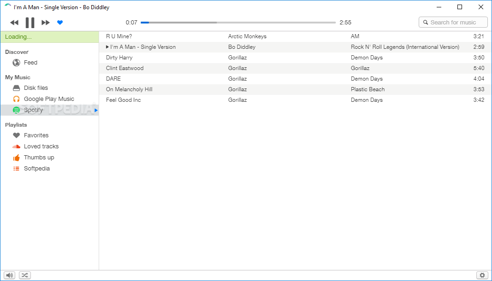The width and height of the screenshot is (492, 281).
Task: Toggle shuffle mode button
Action: (25, 275)
